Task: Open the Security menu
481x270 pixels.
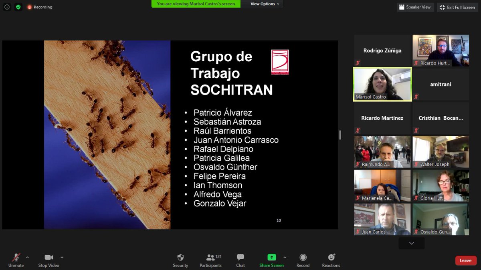Action: pos(180,260)
